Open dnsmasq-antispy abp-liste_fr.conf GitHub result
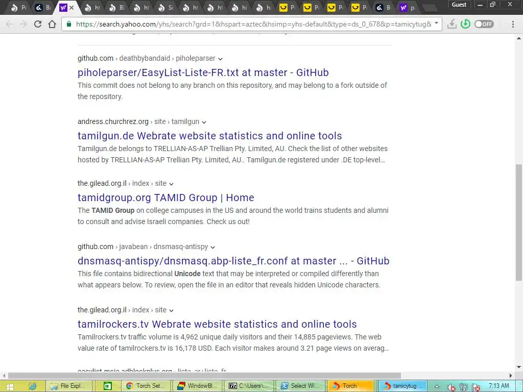 [233, 261]
